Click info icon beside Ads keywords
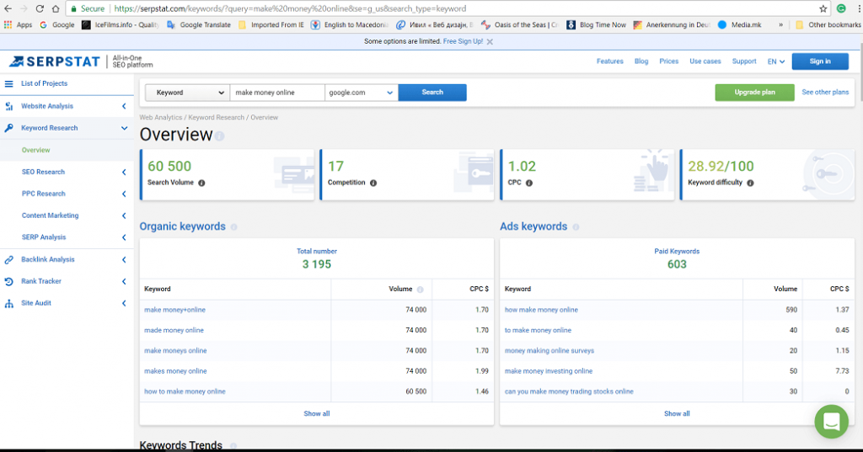 576,227
